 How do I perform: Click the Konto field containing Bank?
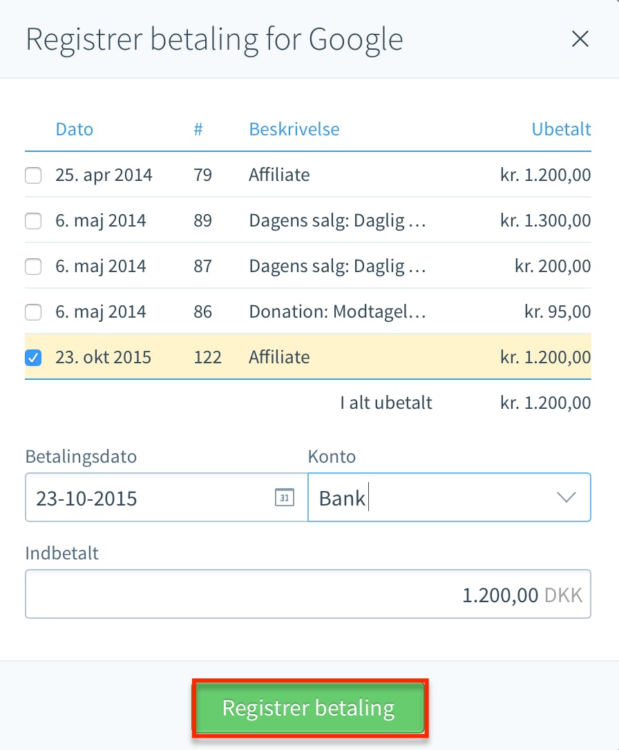[449, 497]
